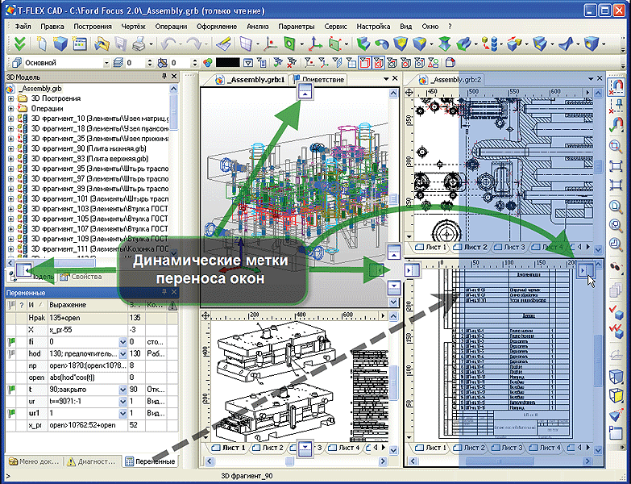This screenshot has width=631, height=484.
Task: Click the 3D coordinate system axes icon
Action: 315,44
